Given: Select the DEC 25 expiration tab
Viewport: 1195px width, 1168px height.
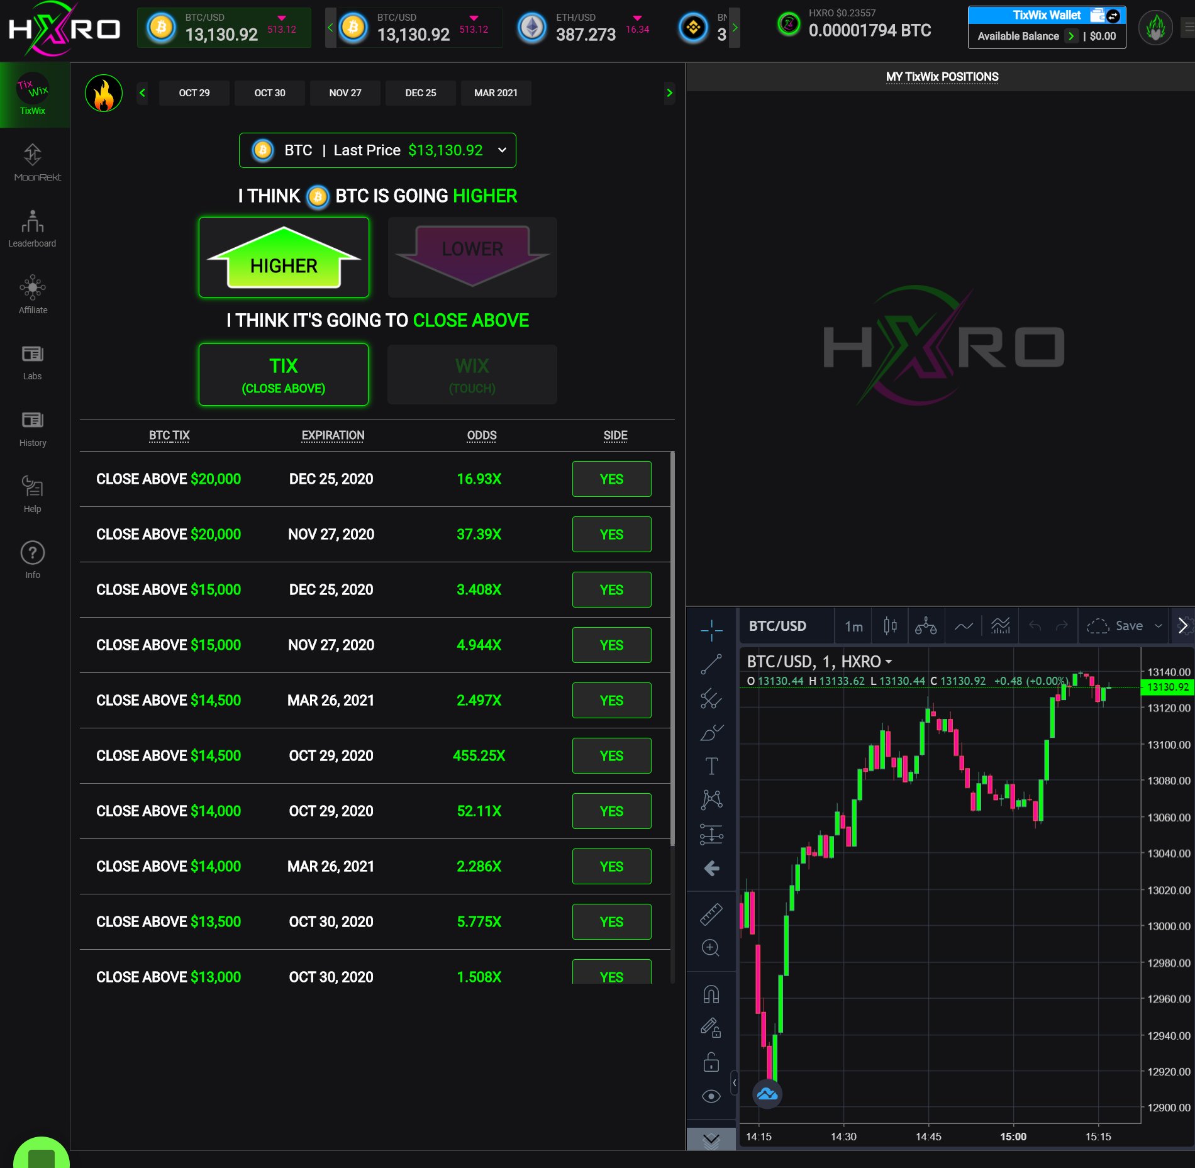Looking at the screenshot, I should click(421, 93).
